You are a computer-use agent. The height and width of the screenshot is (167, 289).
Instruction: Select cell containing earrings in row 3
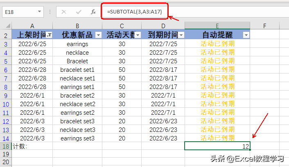click(x=77, y=44)
